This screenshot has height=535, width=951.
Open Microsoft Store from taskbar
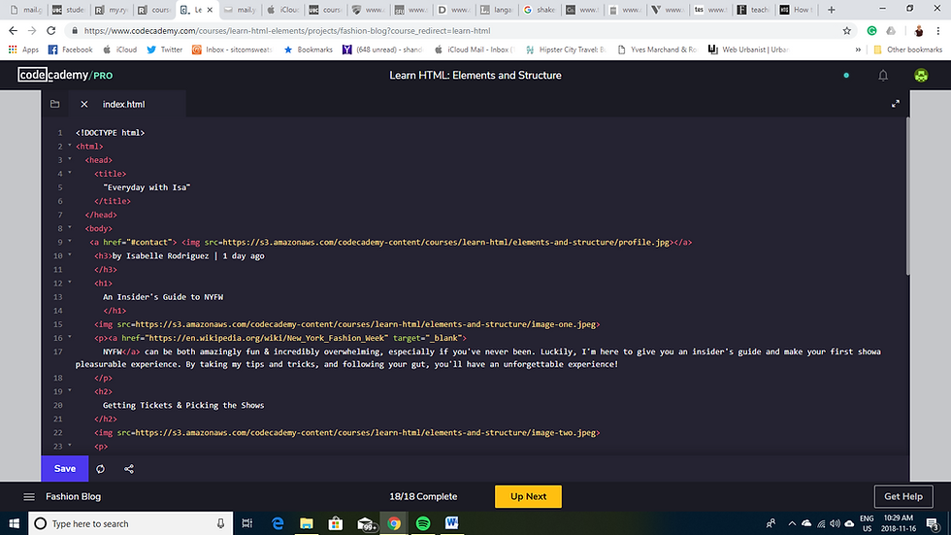point(336,523)
